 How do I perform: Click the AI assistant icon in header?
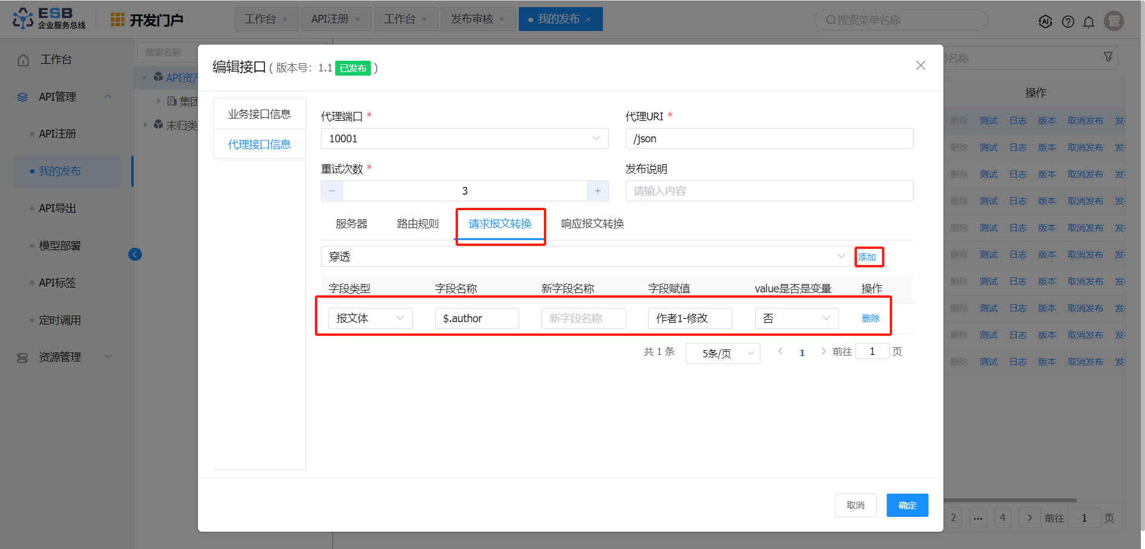pyautogui.click(x=1045, y=22)
